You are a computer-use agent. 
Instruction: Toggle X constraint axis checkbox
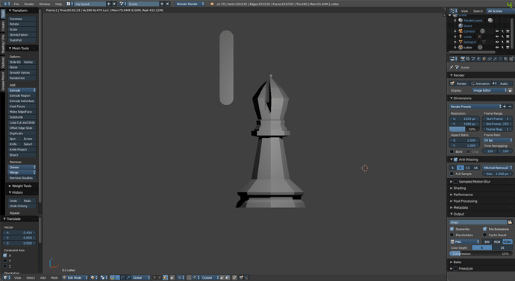click(5, 256)
